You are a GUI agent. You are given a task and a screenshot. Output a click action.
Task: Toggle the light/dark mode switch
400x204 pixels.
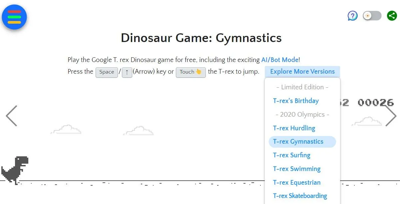click(x=372, y=16)
